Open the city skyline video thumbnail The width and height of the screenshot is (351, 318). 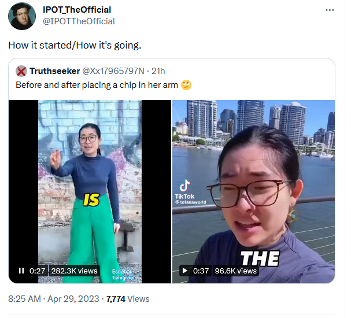(x=254, y=191)
